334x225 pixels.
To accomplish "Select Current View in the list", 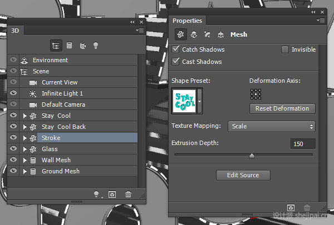I will coord(72,82).
